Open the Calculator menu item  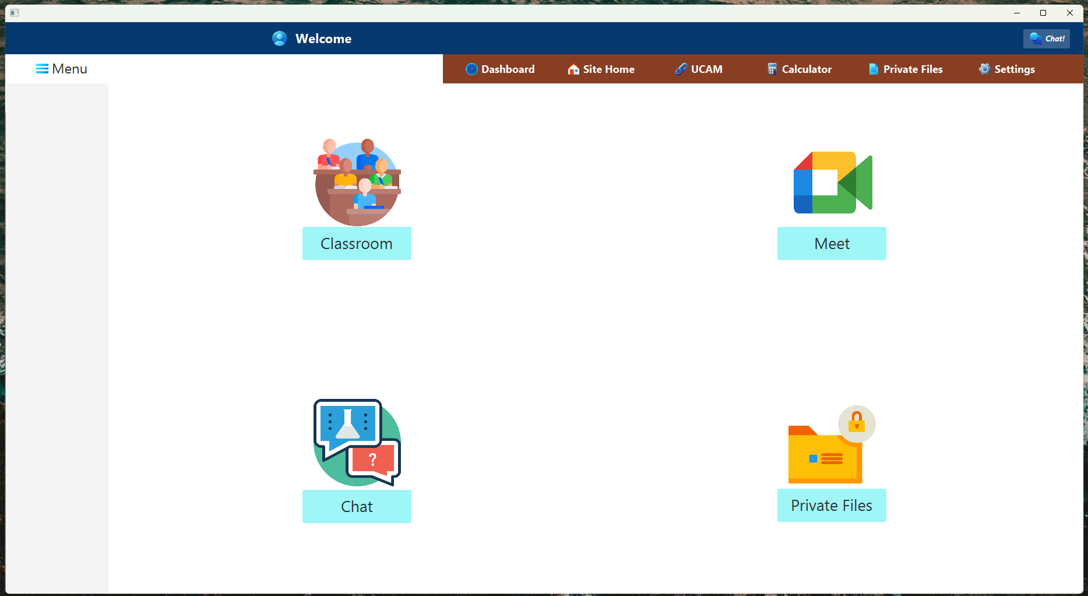click(x=800, y=69)
